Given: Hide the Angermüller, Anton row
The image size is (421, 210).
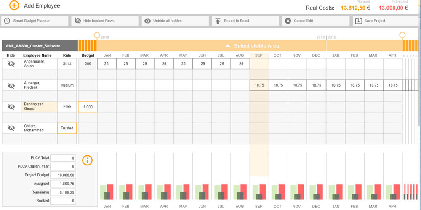Looking at the screenshot, I should (11, 64).
